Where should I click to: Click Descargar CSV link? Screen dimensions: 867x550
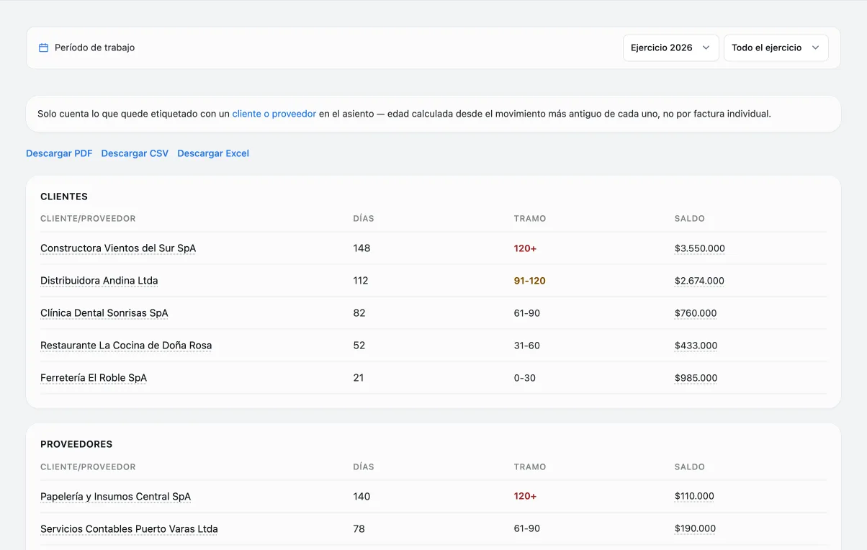click(135, 153)
